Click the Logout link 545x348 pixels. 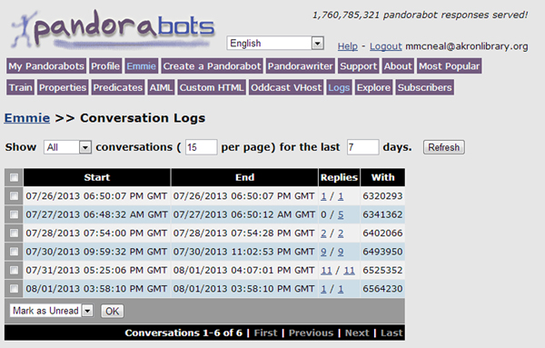[x=385, y=46]
